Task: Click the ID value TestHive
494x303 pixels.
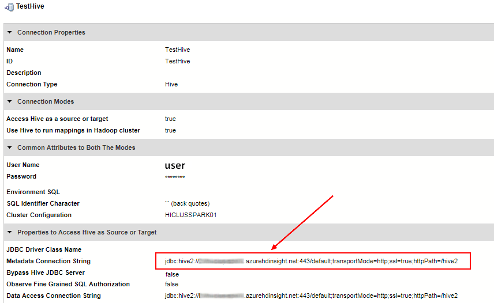Action: [177, 61]
